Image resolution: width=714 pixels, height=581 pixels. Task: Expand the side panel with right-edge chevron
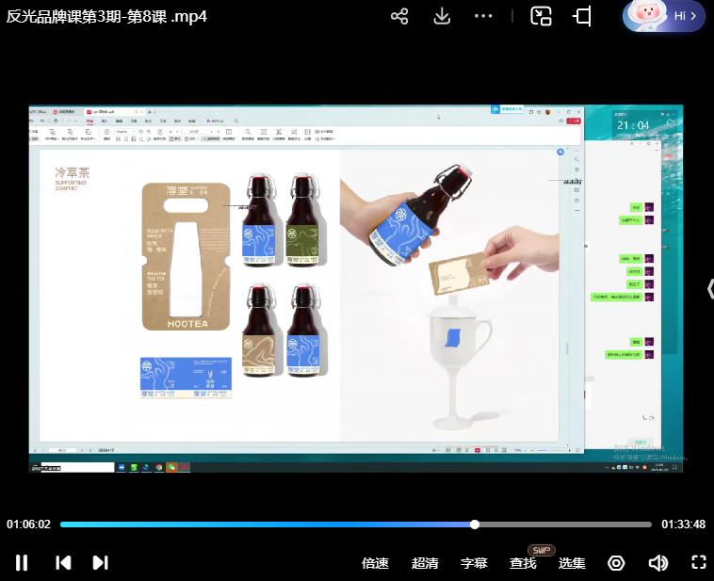[708, 289]
